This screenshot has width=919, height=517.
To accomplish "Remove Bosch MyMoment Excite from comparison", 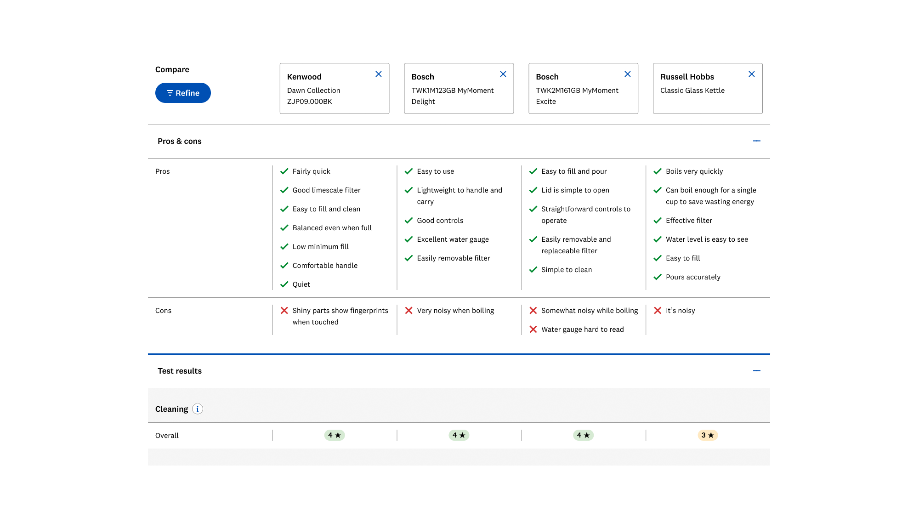I will coord(628,74).
